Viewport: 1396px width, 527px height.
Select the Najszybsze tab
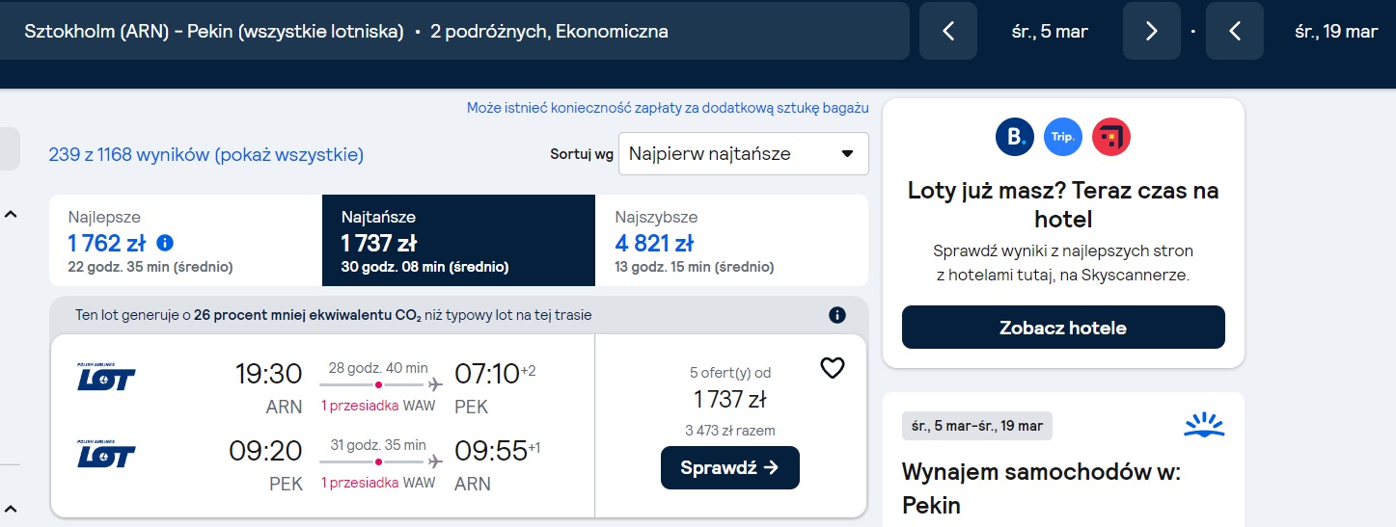(731, 241)
